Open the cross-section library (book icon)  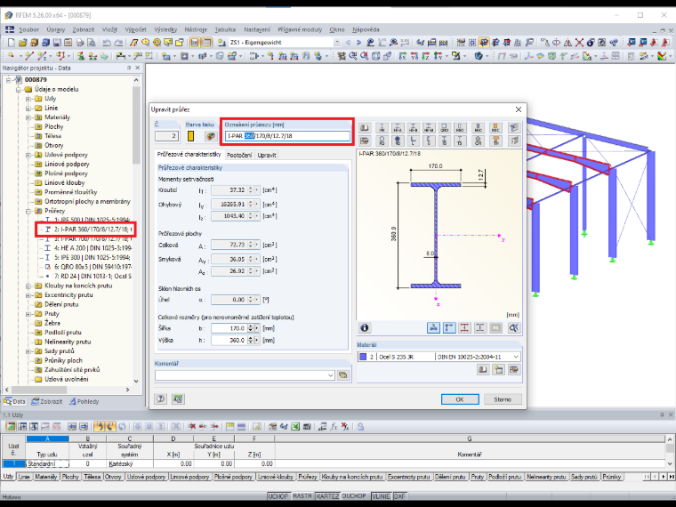pyautogui.click(x=365, y=127)
